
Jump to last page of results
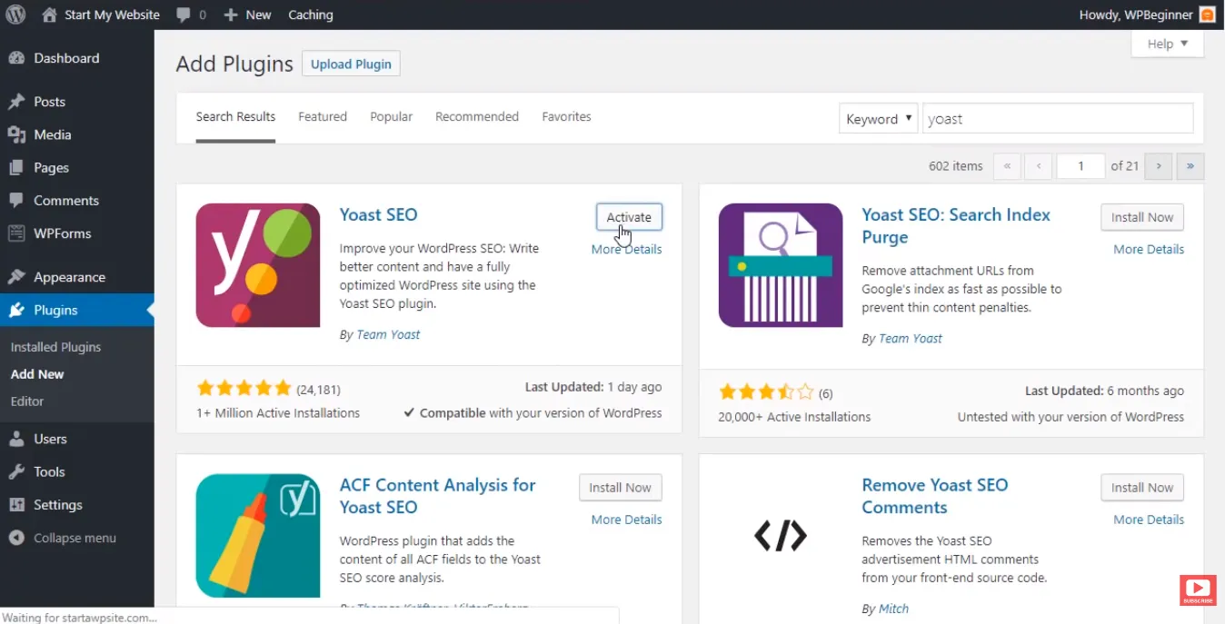point(1190,166)
